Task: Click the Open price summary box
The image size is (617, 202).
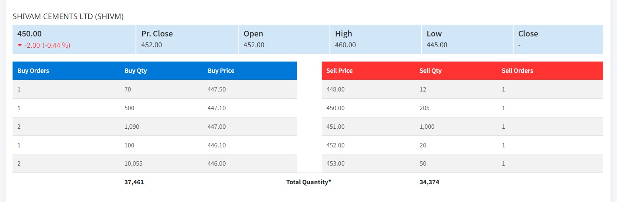Action: tap(284, 39)
